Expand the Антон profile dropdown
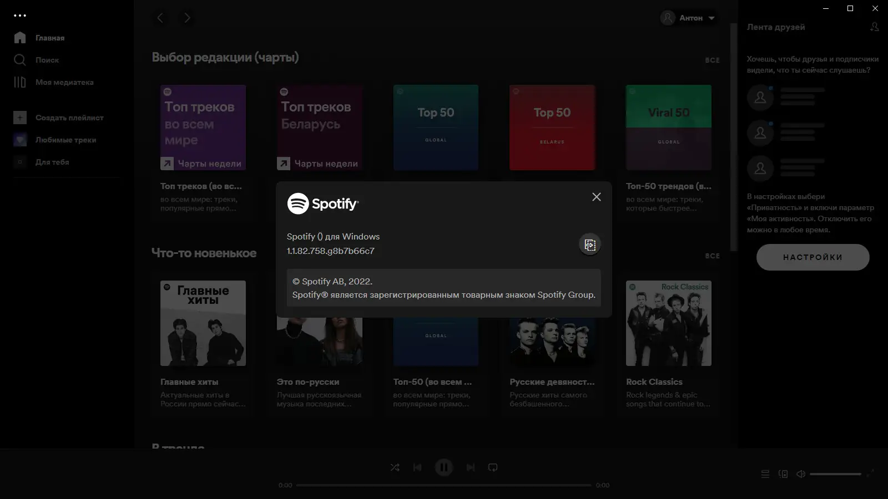The image size is (888, 499). (688, 18)
